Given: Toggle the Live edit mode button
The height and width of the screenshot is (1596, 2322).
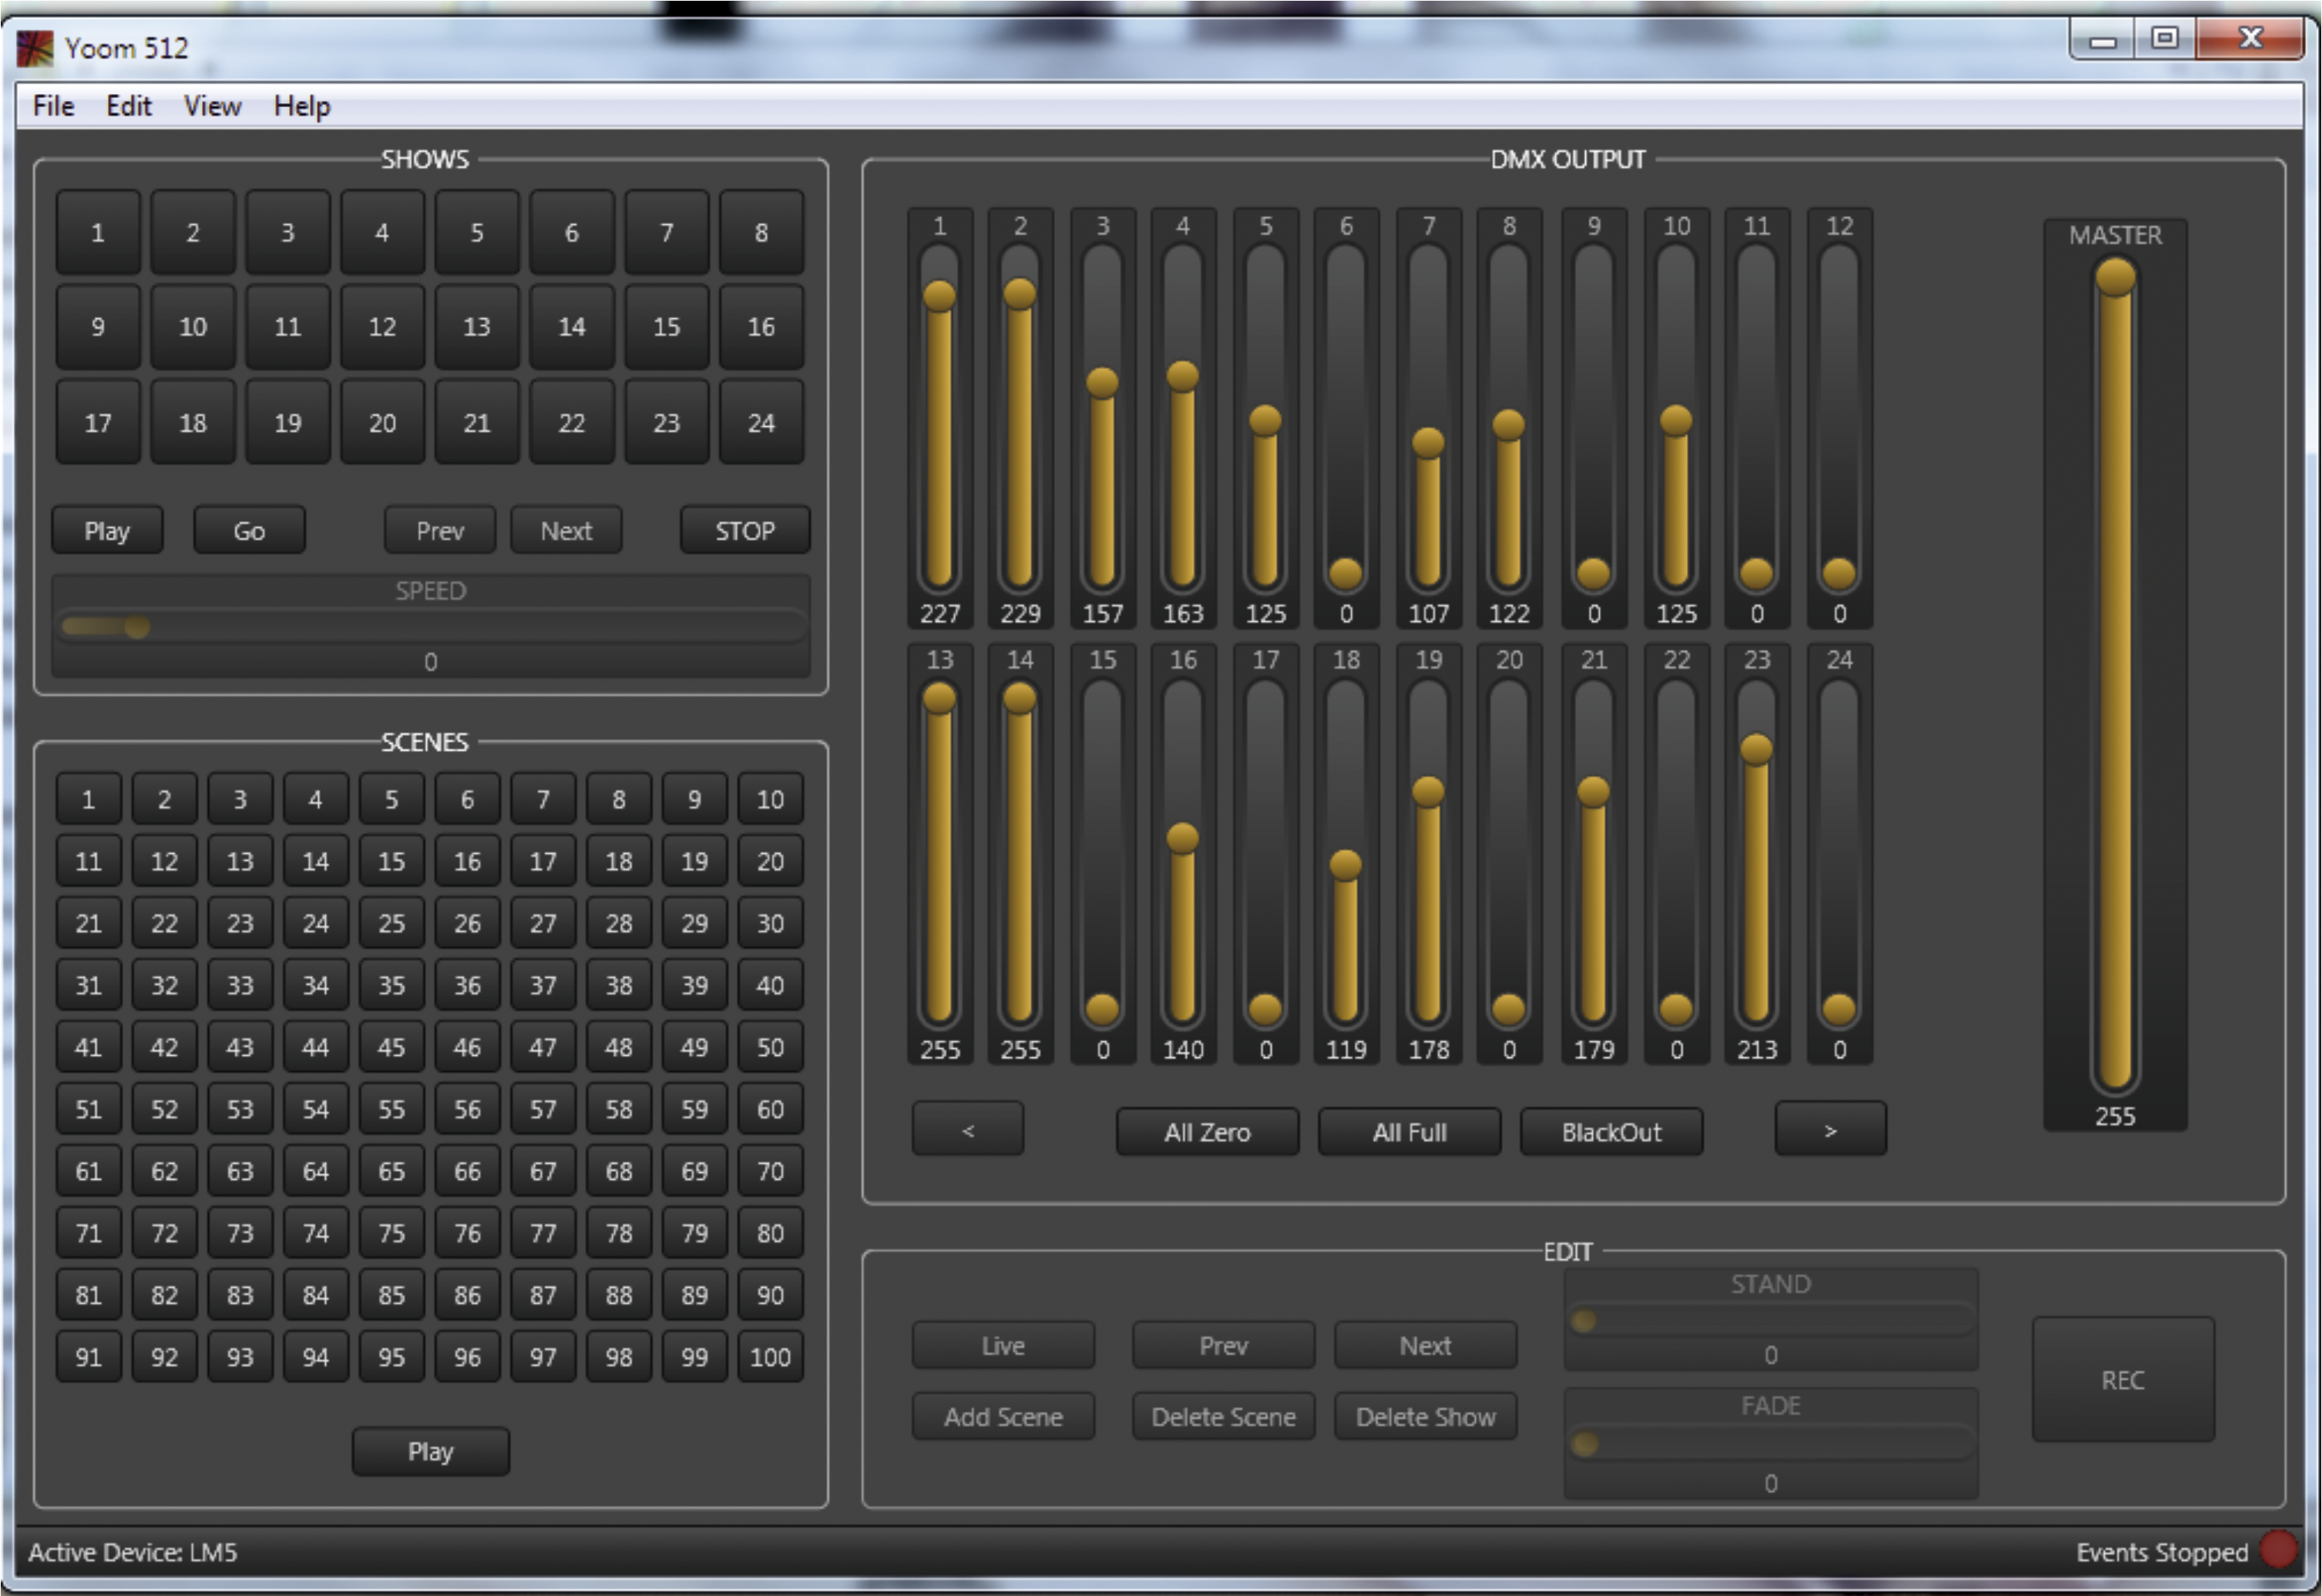Looking at the screenshot, I should 1002,1346.
